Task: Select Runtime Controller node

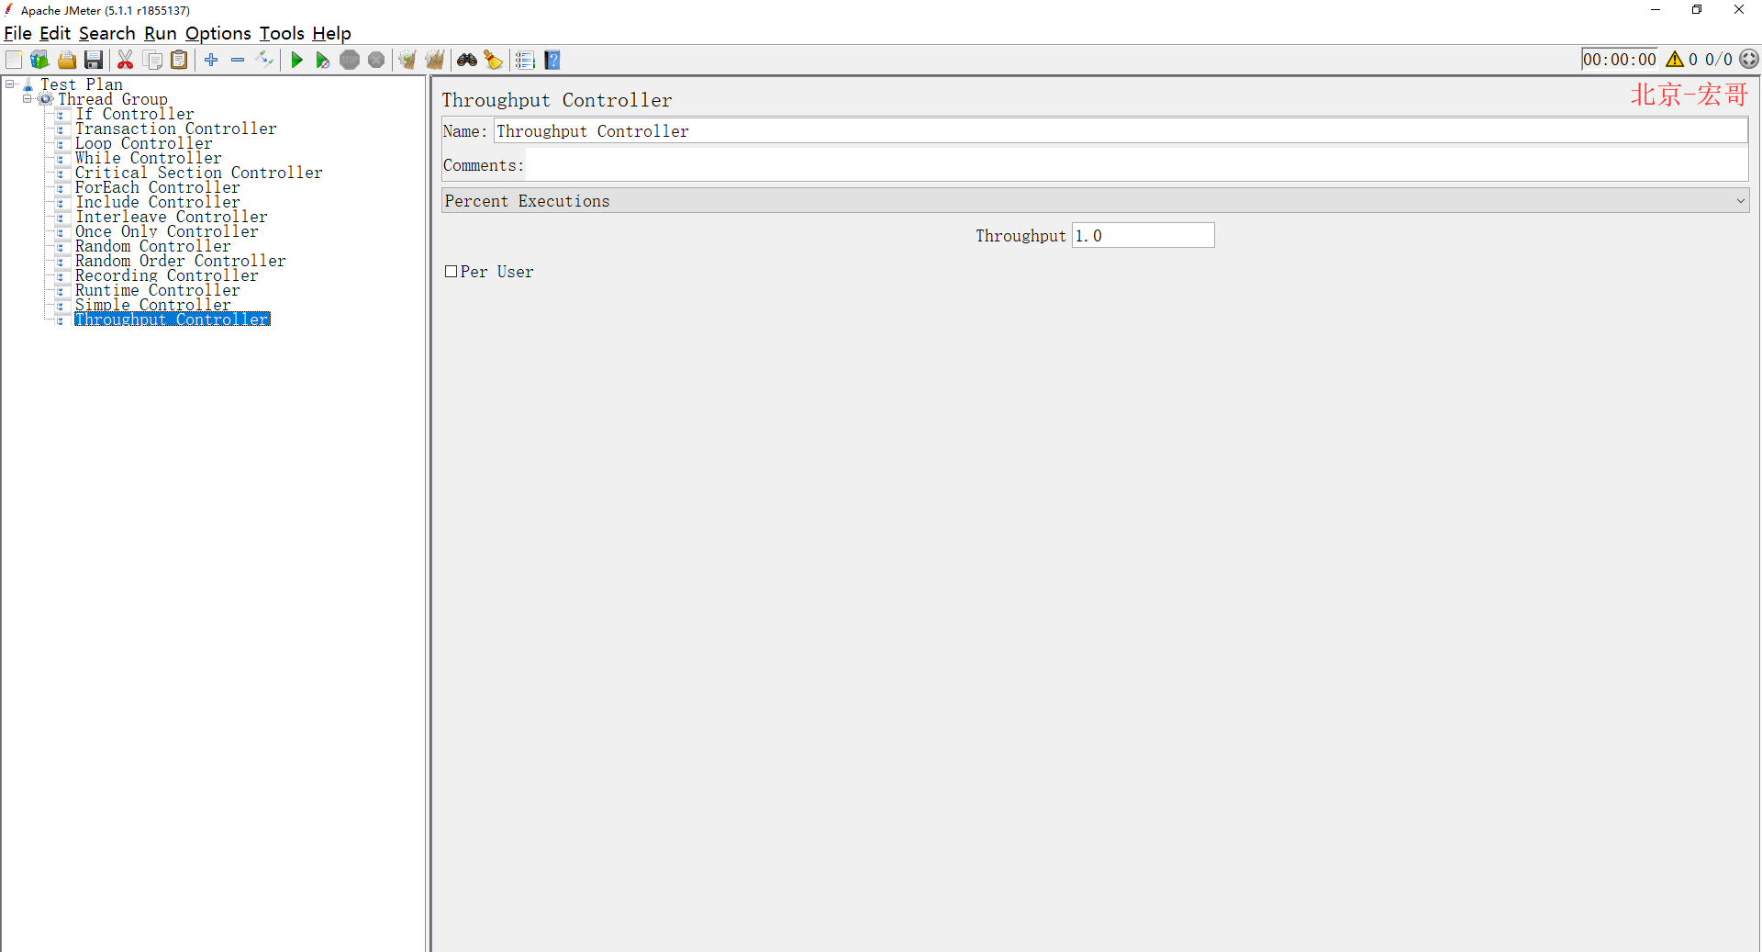Action: (157, 290)
